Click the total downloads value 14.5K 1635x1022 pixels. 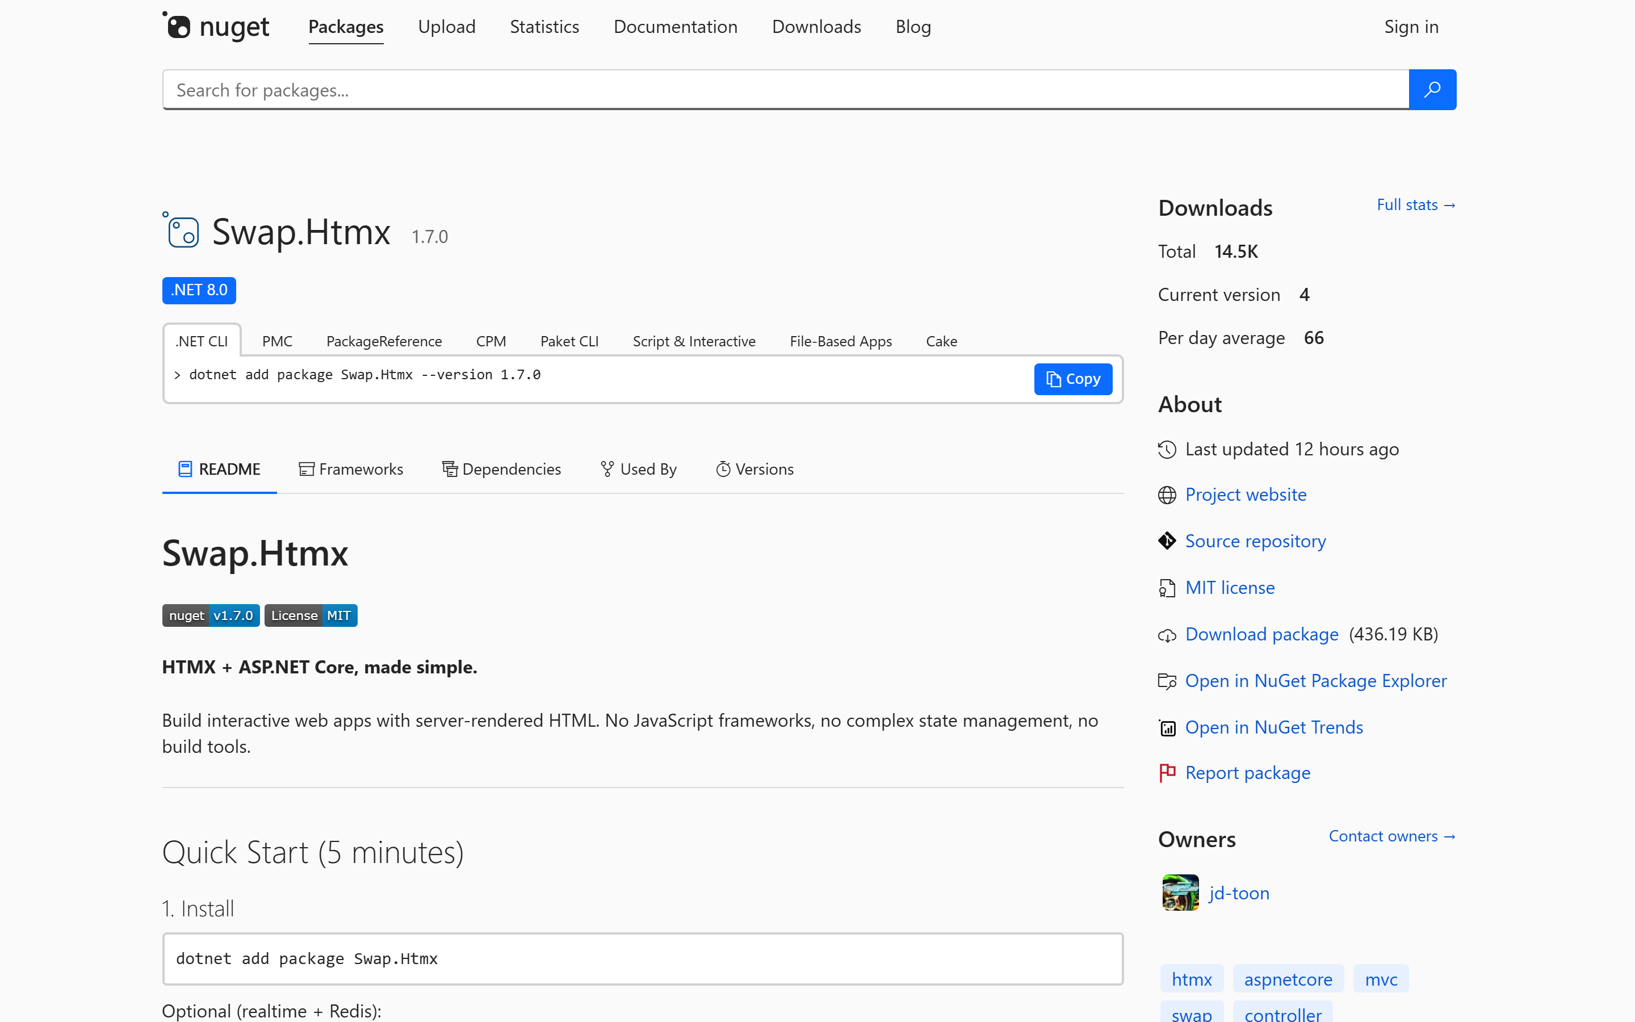click(x=1236, y=252)
